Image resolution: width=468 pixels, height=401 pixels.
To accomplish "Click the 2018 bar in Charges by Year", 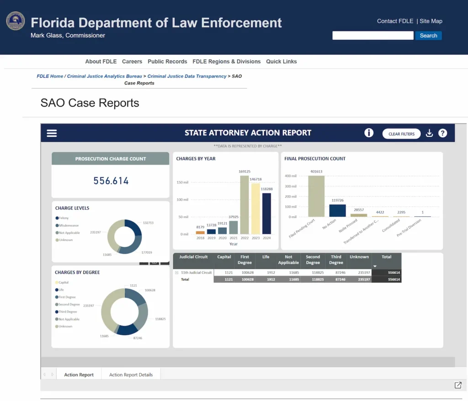I will click(200, 233).
